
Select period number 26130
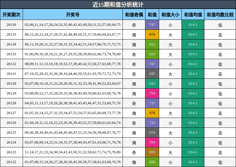tap(11, 83)
